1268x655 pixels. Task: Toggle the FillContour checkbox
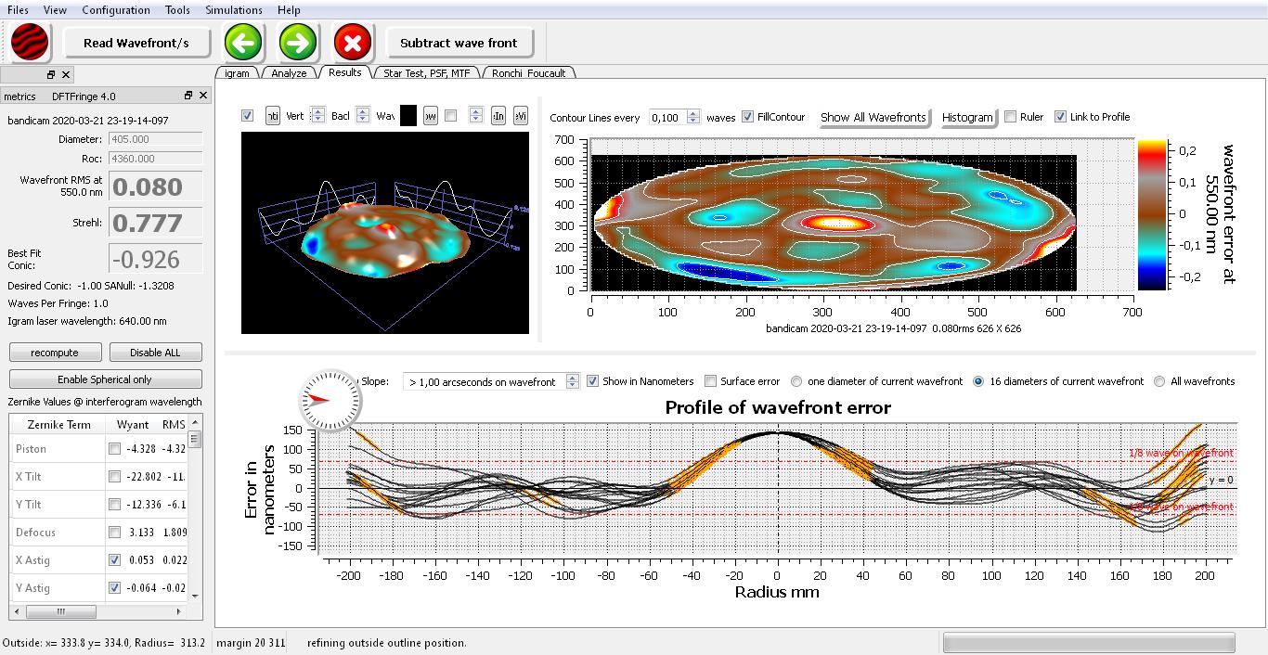pyautogui.click(x=748, y=117)
